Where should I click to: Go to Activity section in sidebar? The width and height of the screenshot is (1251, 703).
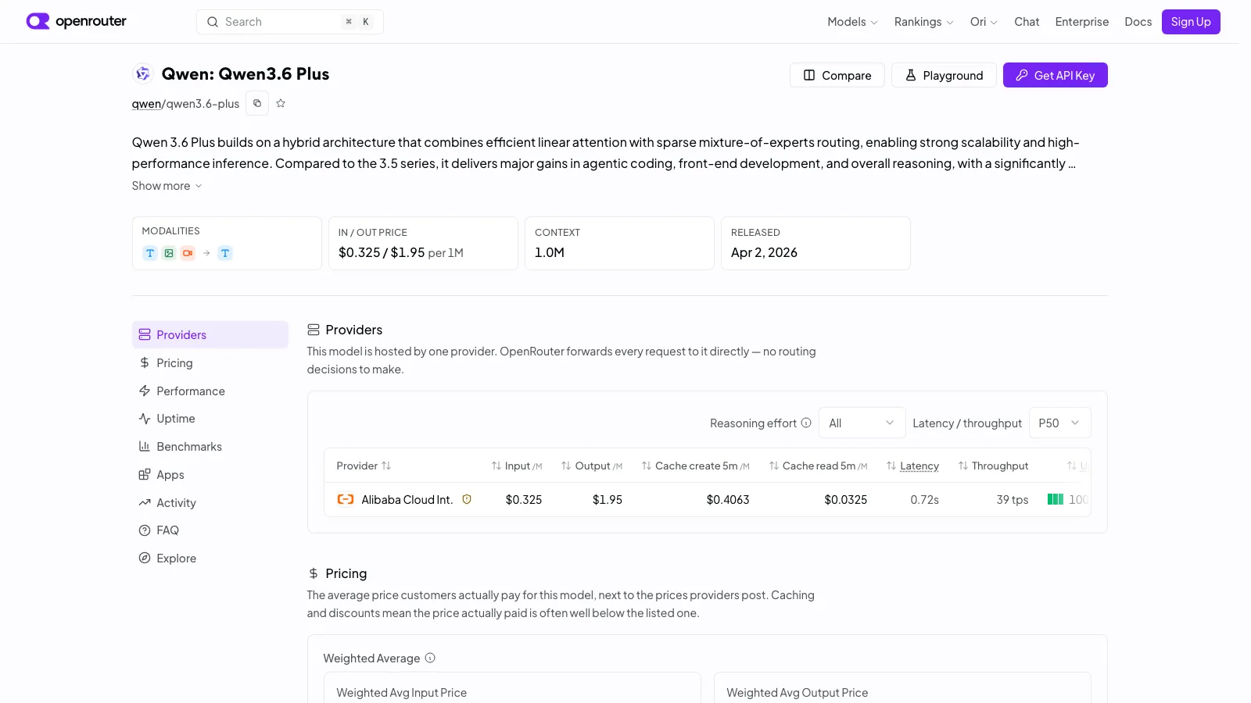coord(210,503)
